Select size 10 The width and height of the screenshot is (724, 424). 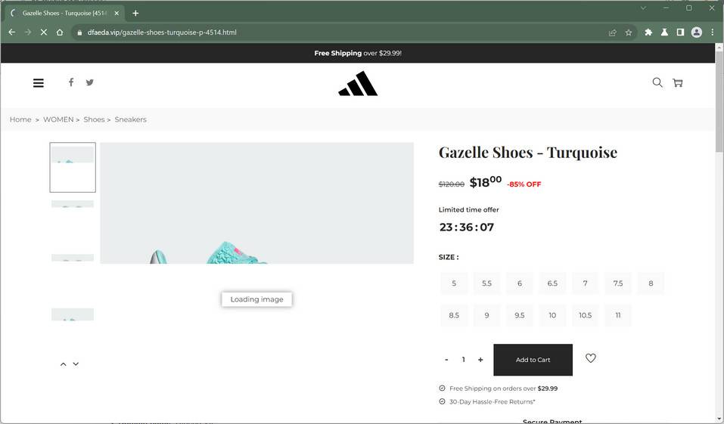point(552,315)
